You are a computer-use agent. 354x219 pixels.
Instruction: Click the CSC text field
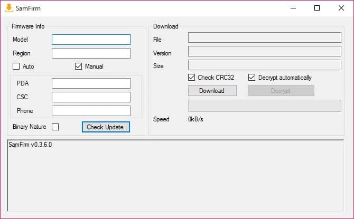point(91,97)
